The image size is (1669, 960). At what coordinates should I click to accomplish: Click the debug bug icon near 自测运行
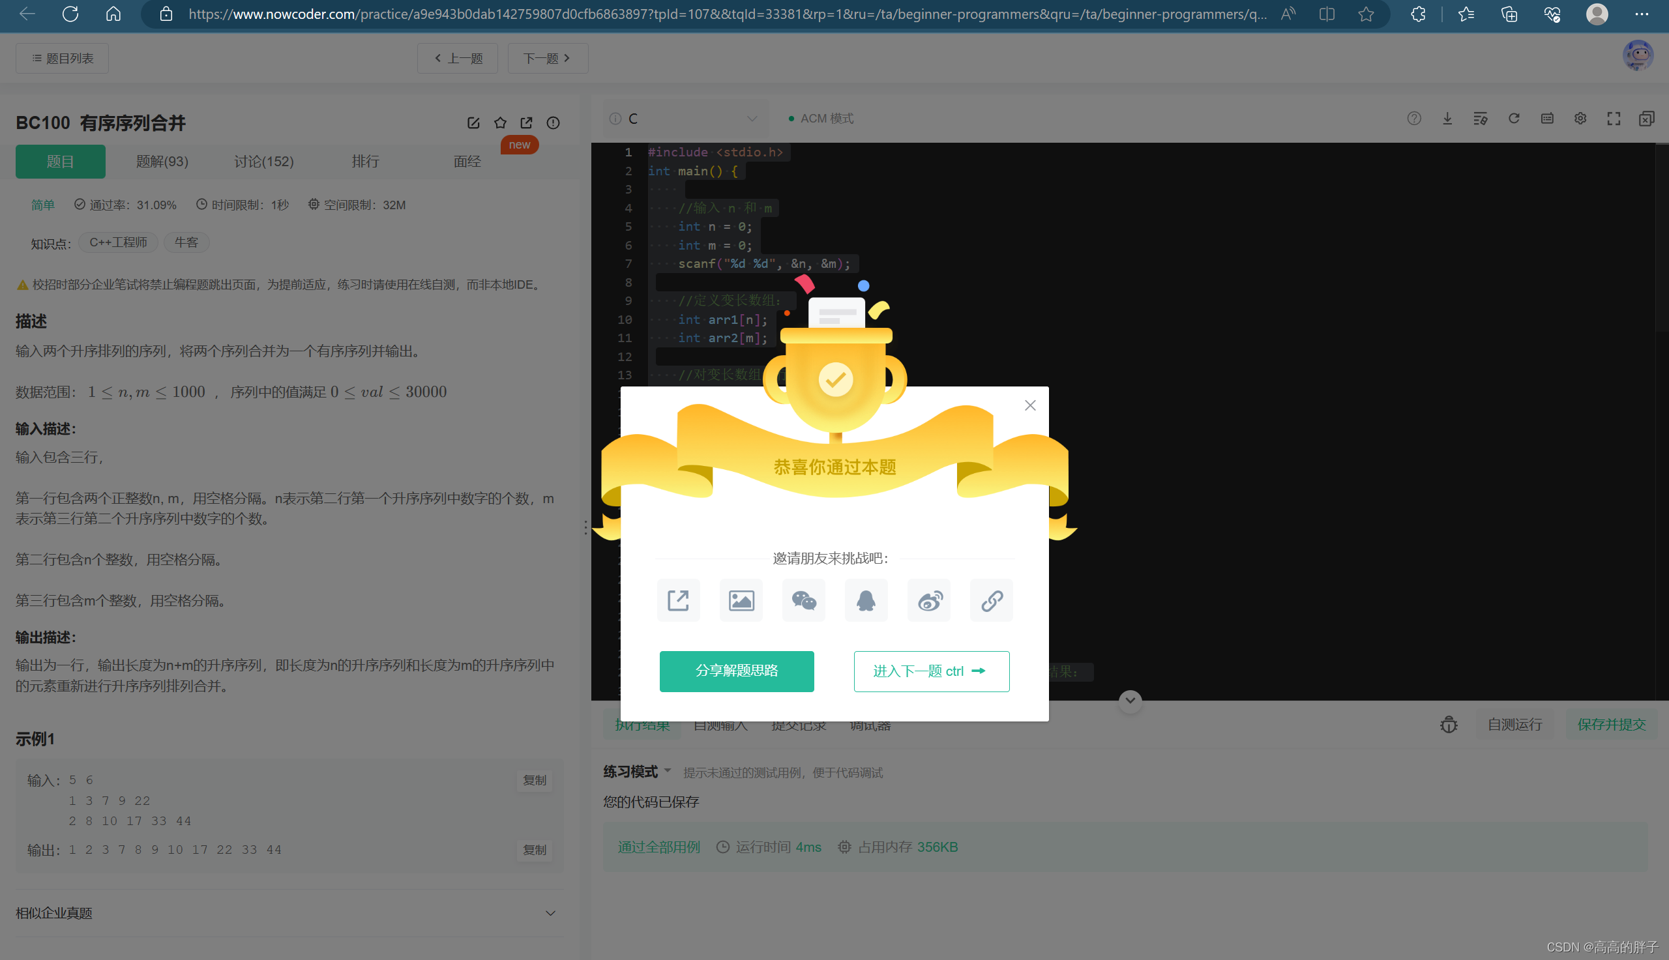point(1449,725)
